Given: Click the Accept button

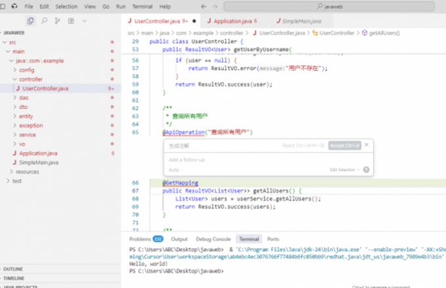Looking at the screenshot, I should pos(344,145).
